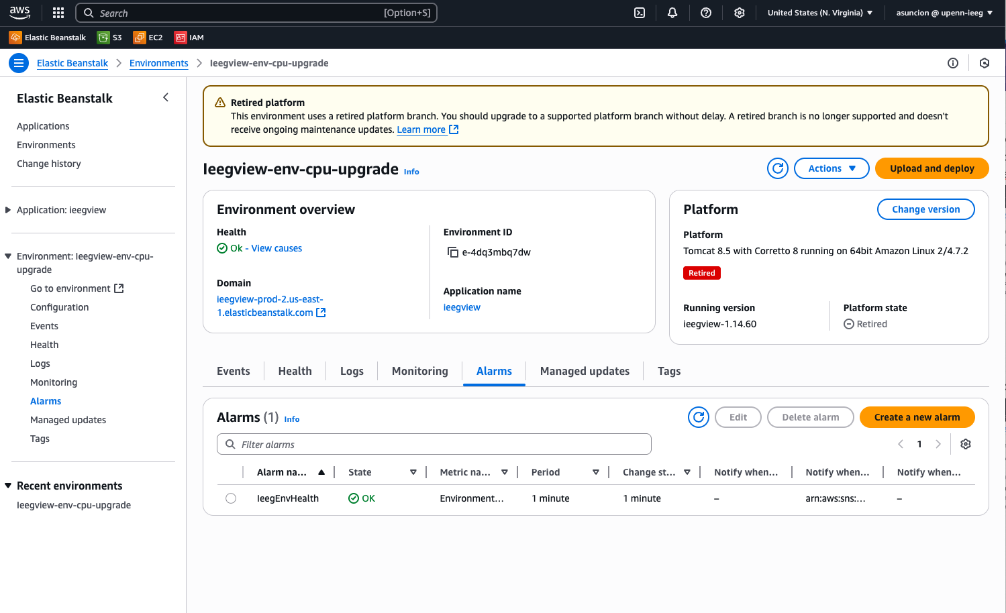Click the Filter alarms search field
The width and height of the screenshot is (1006, 613).
pos(434,444)
